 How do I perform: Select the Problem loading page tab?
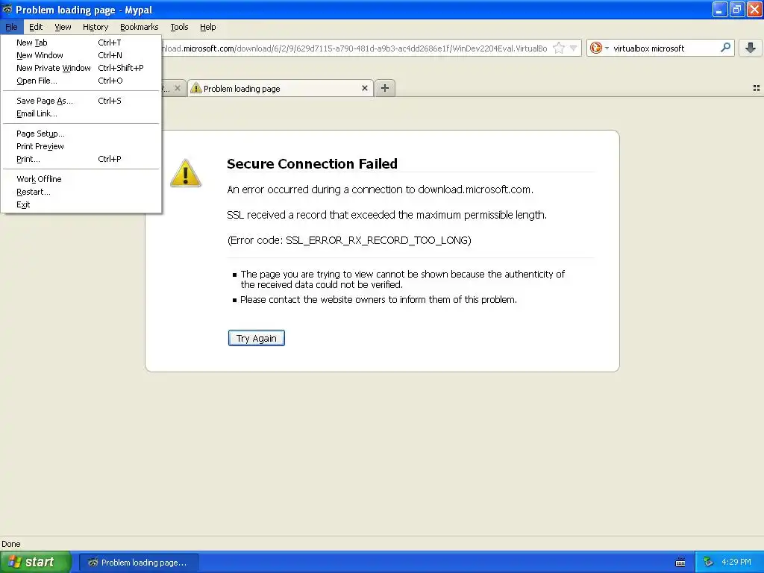(x=281, y=88)
